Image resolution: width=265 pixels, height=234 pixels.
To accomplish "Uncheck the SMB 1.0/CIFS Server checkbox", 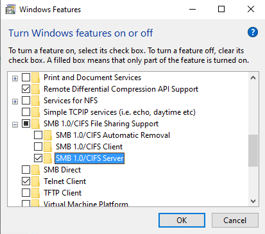I will (x=38, y=158).
